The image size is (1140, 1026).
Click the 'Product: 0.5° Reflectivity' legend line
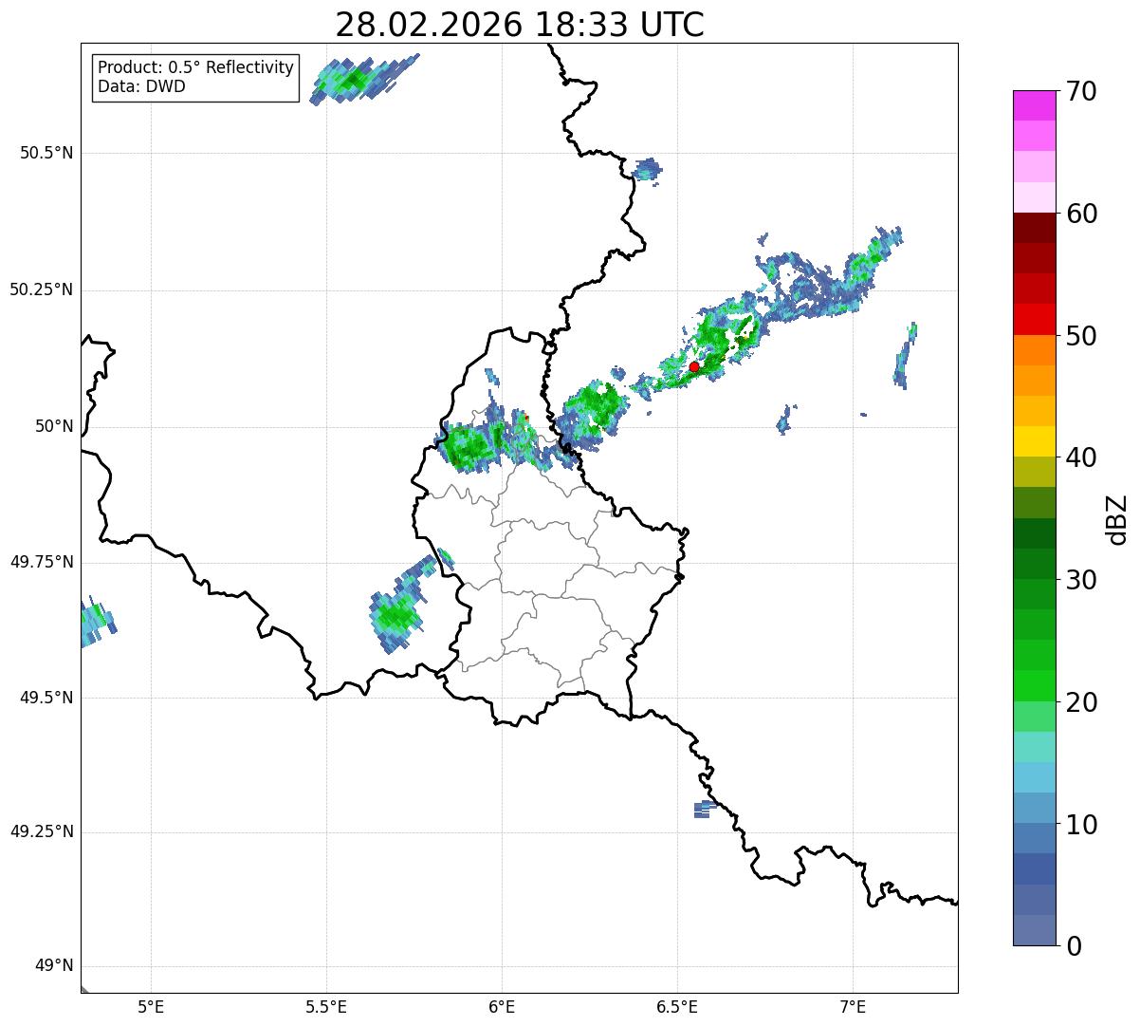pos(195,68)
